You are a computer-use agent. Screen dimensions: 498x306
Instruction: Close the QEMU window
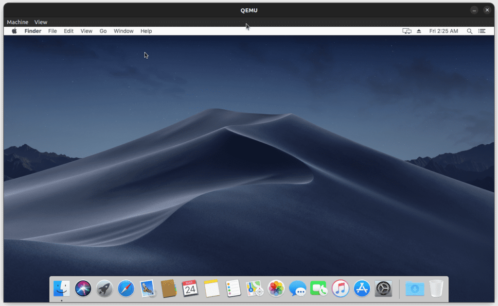487,10
